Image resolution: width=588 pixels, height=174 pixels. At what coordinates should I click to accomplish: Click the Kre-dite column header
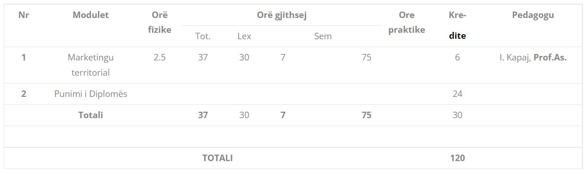point(457,25)
